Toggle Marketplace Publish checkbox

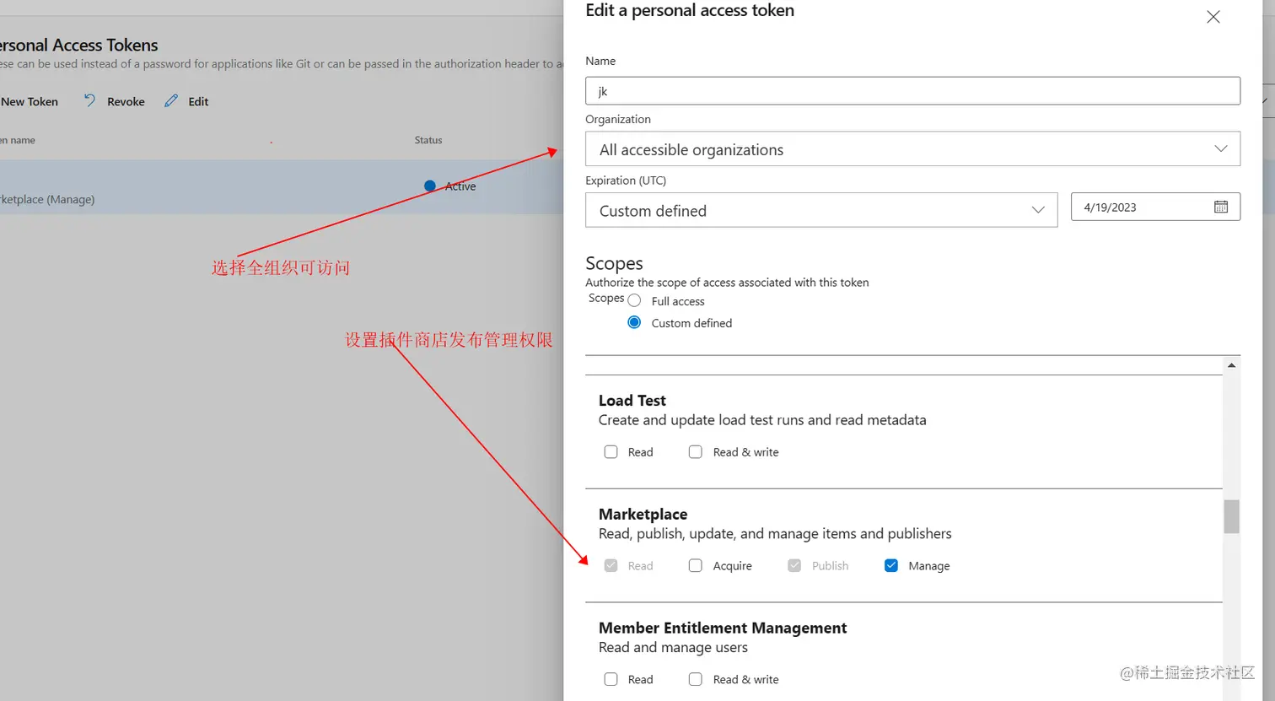(794, 565)
